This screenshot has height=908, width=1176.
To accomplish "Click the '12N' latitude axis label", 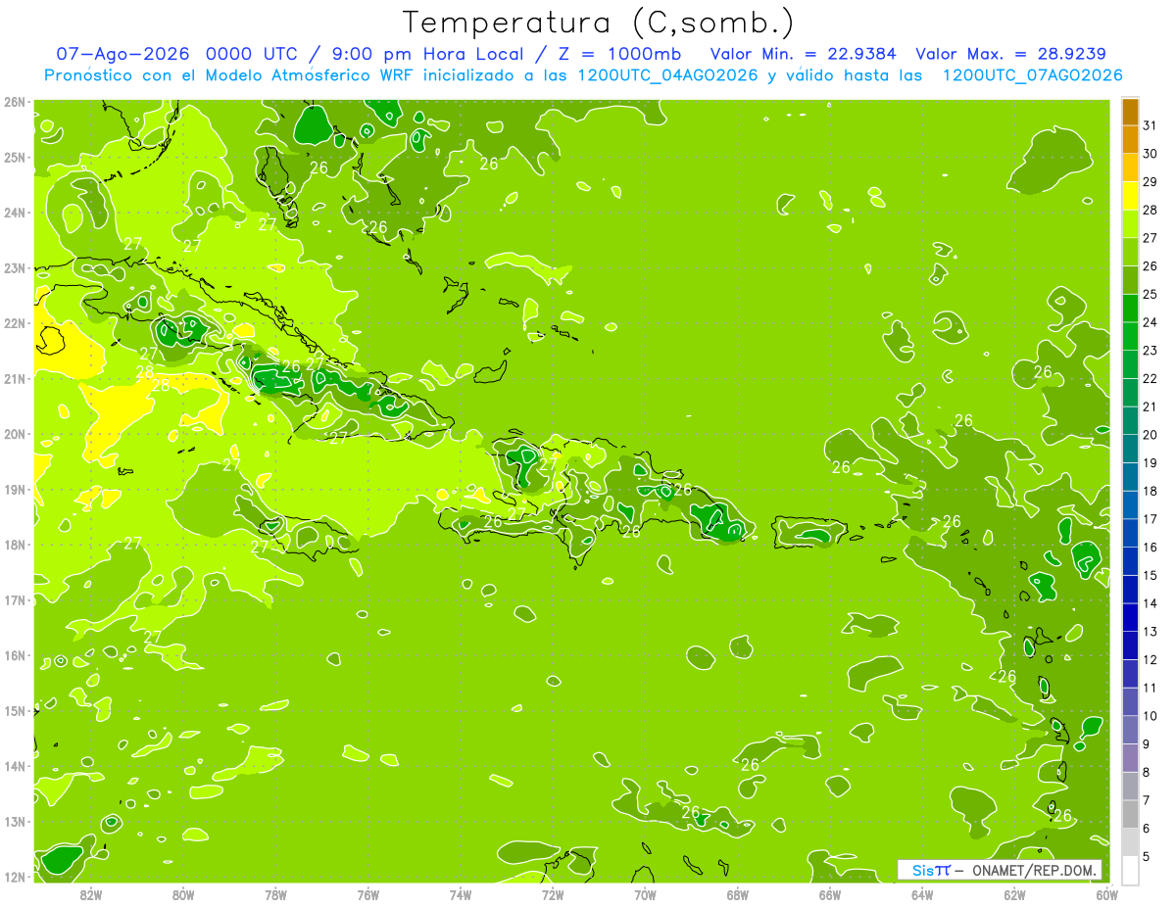I will click(x=14, y=876).
